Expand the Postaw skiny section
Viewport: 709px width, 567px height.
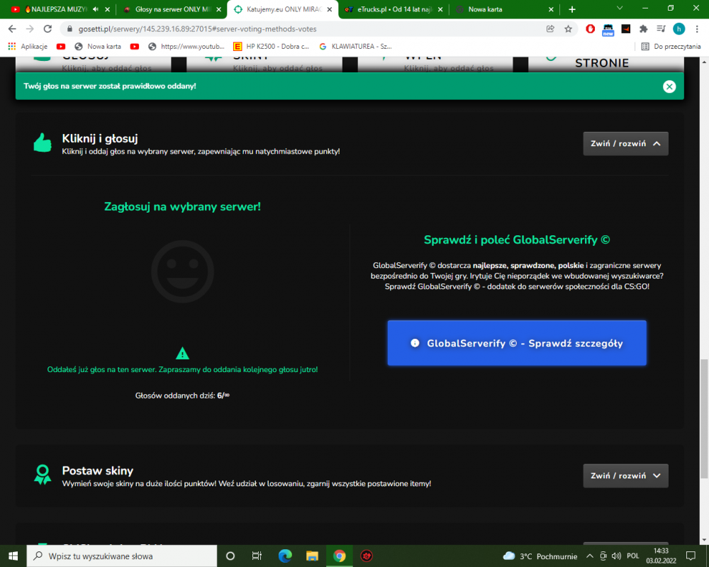[x=625, y=476]
